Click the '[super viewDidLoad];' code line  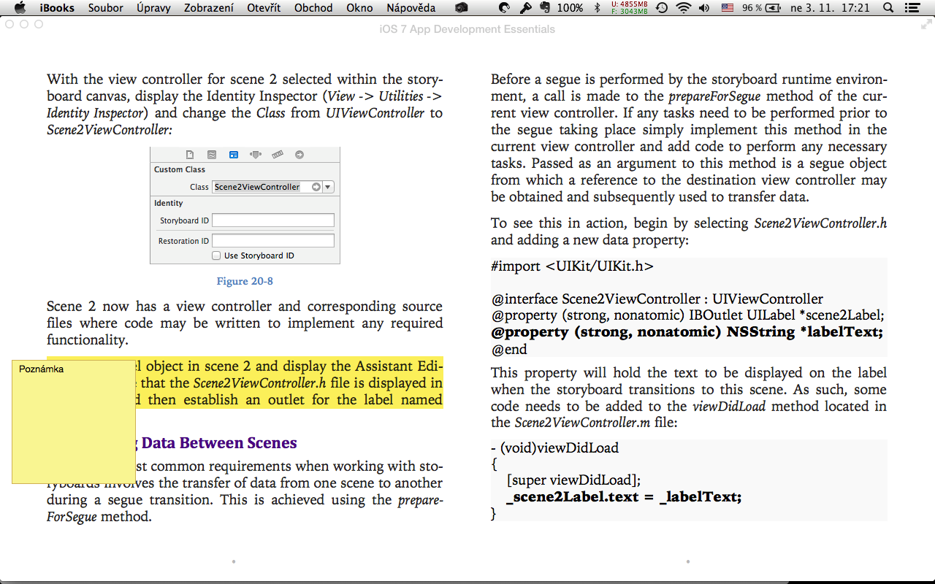[x=573, y=480]
